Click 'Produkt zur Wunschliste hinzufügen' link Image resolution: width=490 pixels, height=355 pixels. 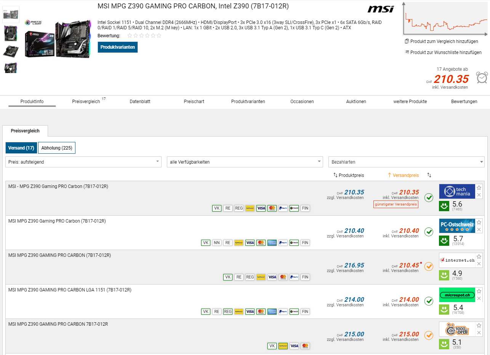tap(443, 53)
